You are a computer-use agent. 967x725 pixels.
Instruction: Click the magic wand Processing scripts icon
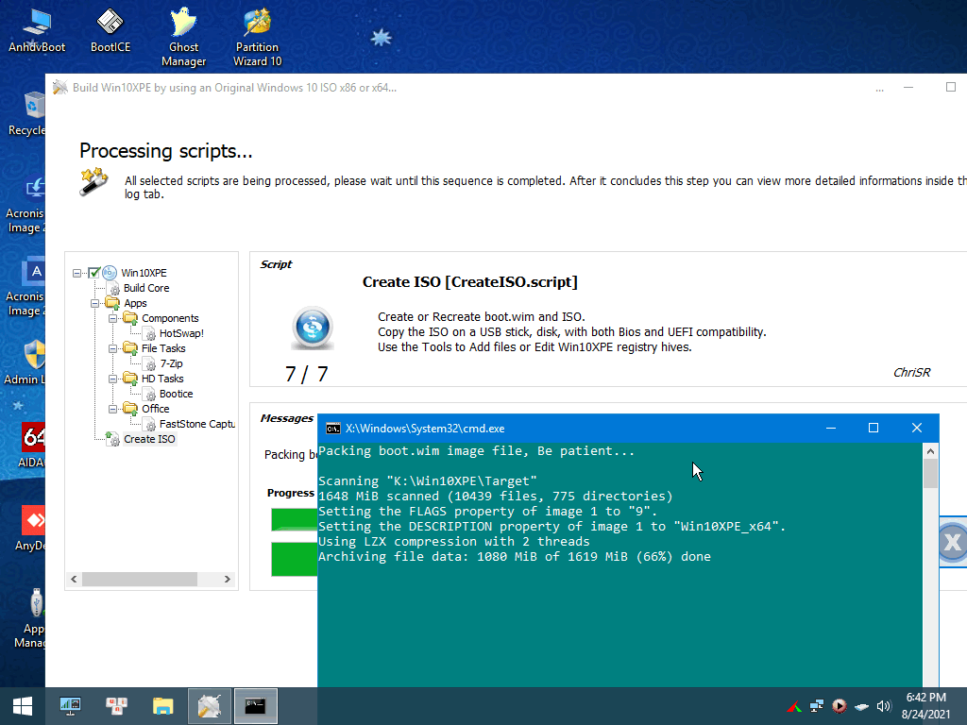93,181
